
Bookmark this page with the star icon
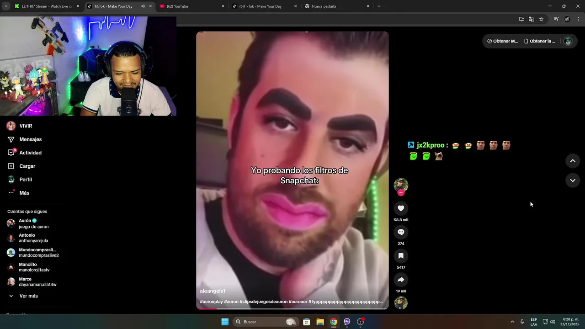pos(541,19)
